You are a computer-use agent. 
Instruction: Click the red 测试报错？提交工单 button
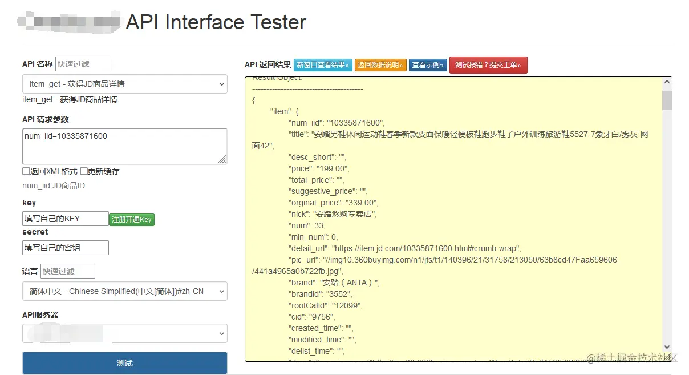pyautogui.click(x=488, y=65)
